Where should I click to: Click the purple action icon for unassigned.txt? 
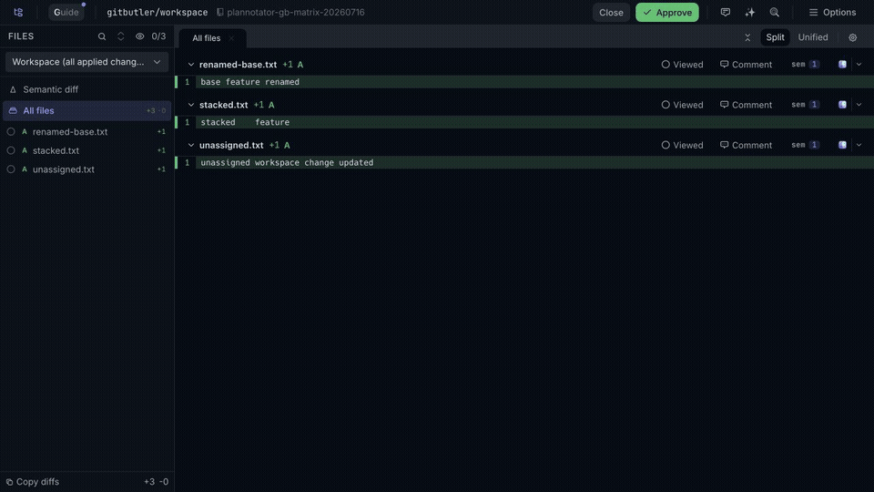pos(842,145)
